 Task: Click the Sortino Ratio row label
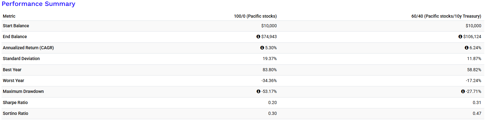pyautogui.click(x=16, y=113)
